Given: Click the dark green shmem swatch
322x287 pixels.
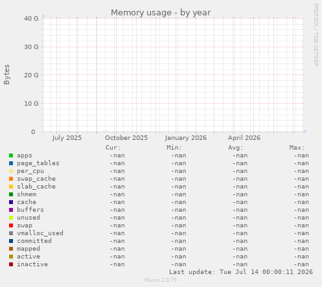Looking at the screenshot, I should (x=11, y=194).
